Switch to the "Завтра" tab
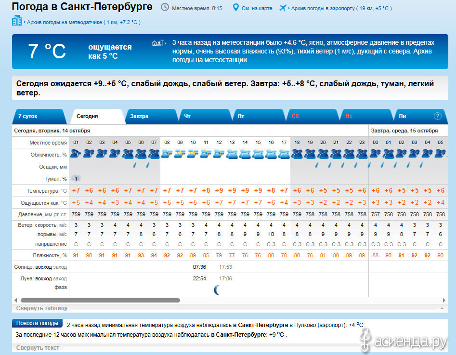456x355 pixels. coord(139,117)
